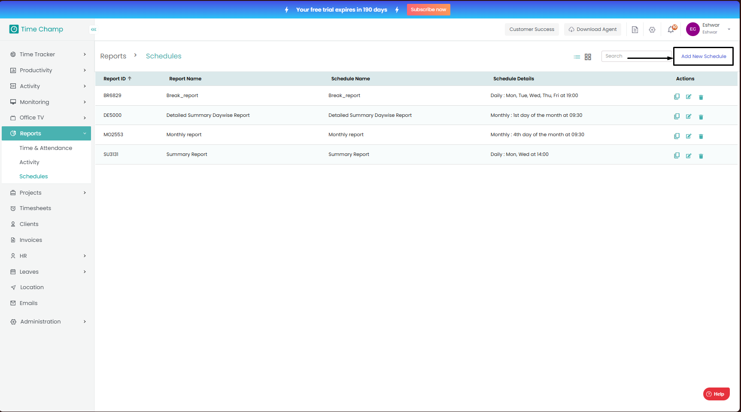This screenshot has width=741, height=412.
Task: Edit the Summary Report schedule
Action: tap(689, 156)
